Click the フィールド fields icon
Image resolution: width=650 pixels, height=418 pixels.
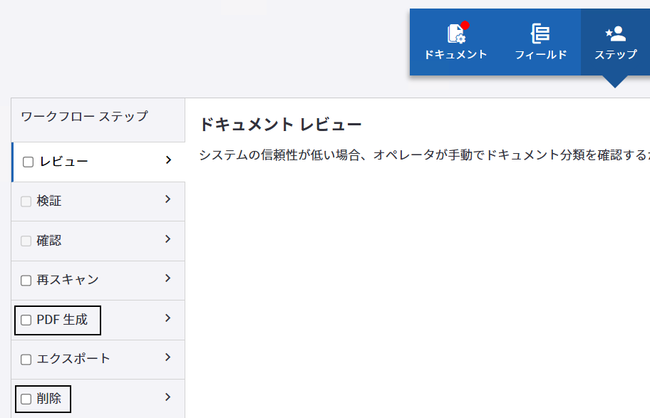pyautogui.click(x=541, y=33)
